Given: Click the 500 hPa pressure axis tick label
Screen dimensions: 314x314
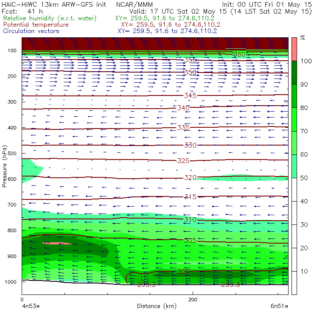Looking at the screenshot, I should tap(12, 154).
